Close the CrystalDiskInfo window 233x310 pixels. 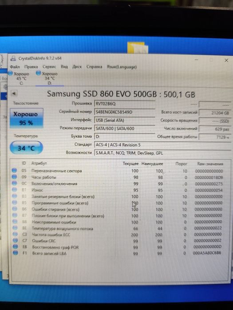coord(226,60)
